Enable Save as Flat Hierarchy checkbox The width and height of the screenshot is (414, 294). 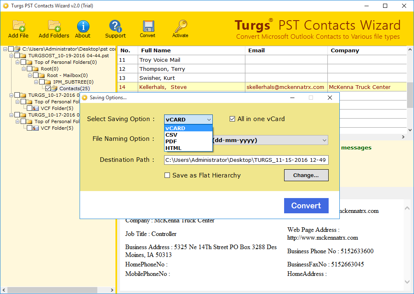coord(167,175)
